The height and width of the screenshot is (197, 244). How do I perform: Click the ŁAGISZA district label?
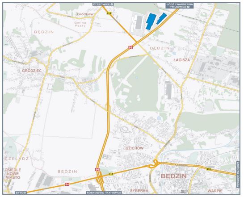point(182,60)
